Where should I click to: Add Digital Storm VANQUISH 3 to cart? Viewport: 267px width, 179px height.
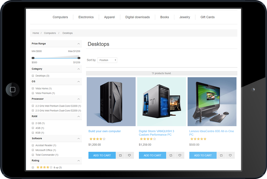point(152,155)
